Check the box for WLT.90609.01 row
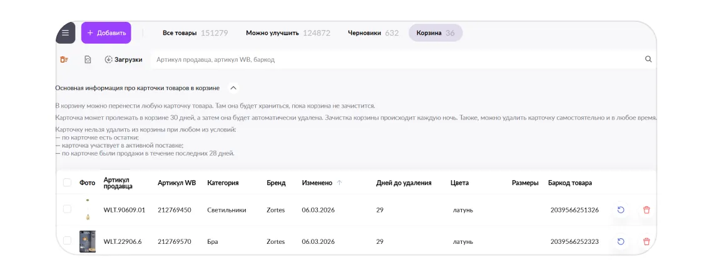Screen dimensions: 712x277 [x=67, y=209]
